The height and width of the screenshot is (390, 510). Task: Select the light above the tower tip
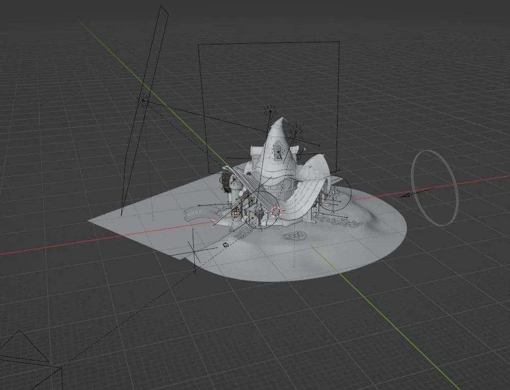[x=270, y=111]
